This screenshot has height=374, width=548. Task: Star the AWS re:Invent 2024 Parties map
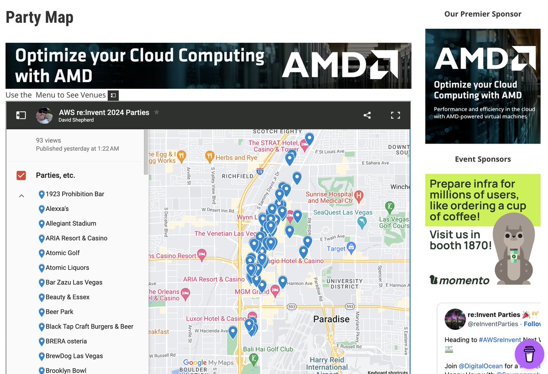point(157,112)
